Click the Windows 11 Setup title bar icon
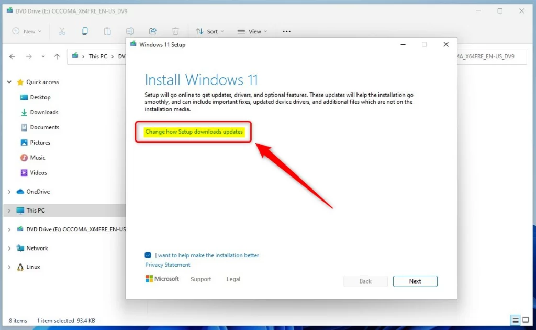Screen dimensions: 536x330 click(133, 44)
